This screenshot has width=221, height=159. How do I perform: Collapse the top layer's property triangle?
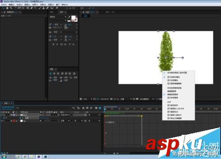[x=11, y=115]
